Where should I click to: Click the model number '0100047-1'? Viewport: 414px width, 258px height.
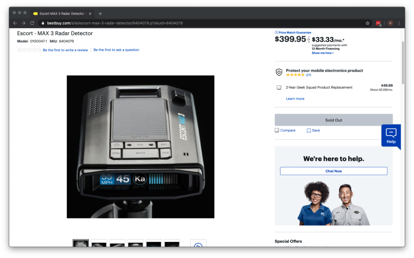[38, 42]
